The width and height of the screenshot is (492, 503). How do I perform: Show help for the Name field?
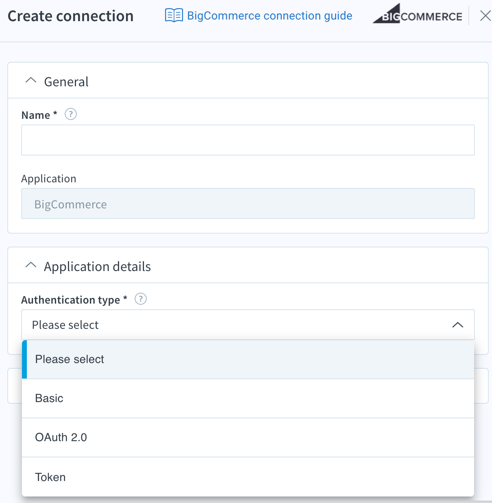(x=71, y=114)
